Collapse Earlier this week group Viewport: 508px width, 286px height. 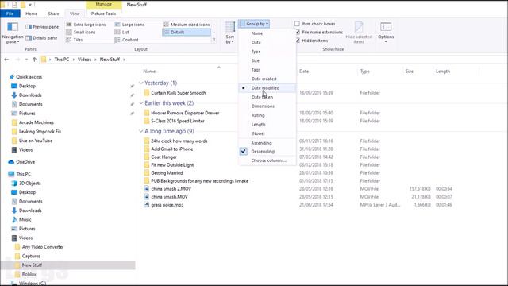(x=141, y=103)
